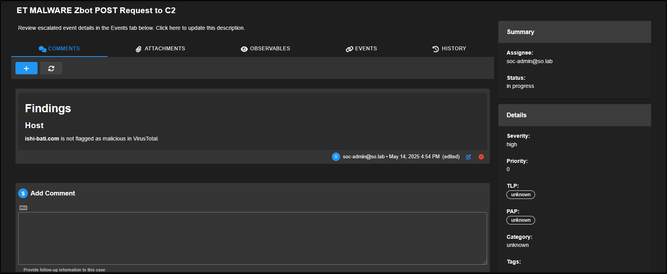Viewport: 667px width, 274px height.
Task: Change the severity 'high' value
Action: pos(511,144)
